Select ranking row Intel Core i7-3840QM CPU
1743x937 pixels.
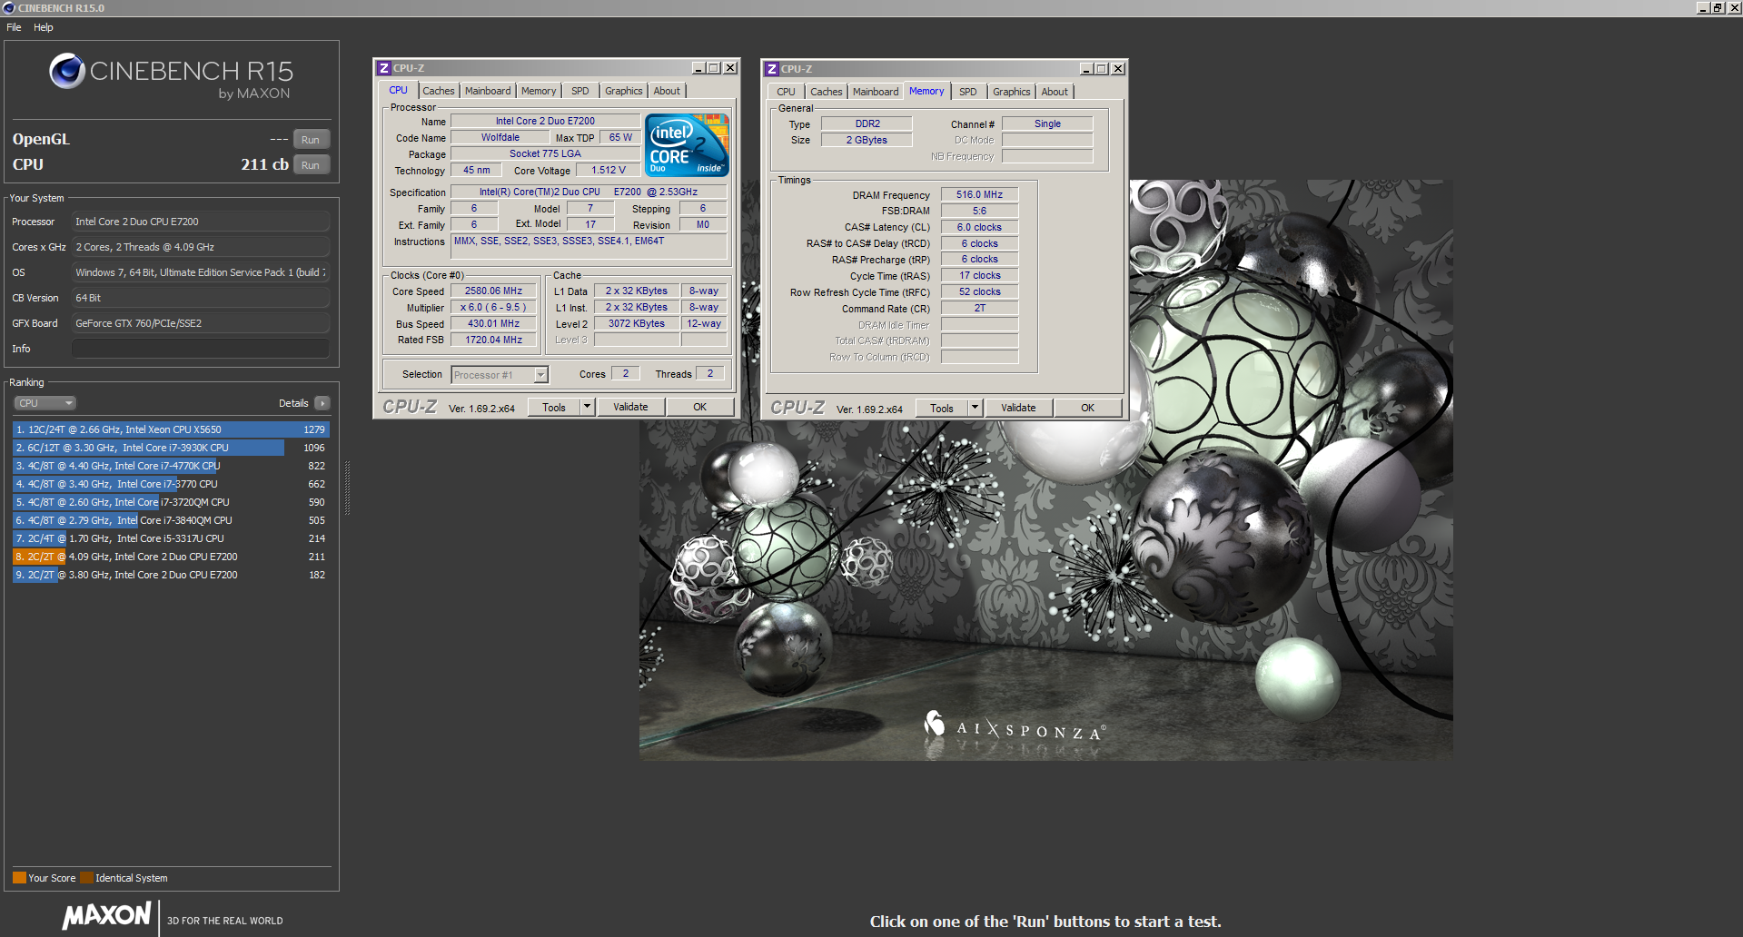(171, 520)
